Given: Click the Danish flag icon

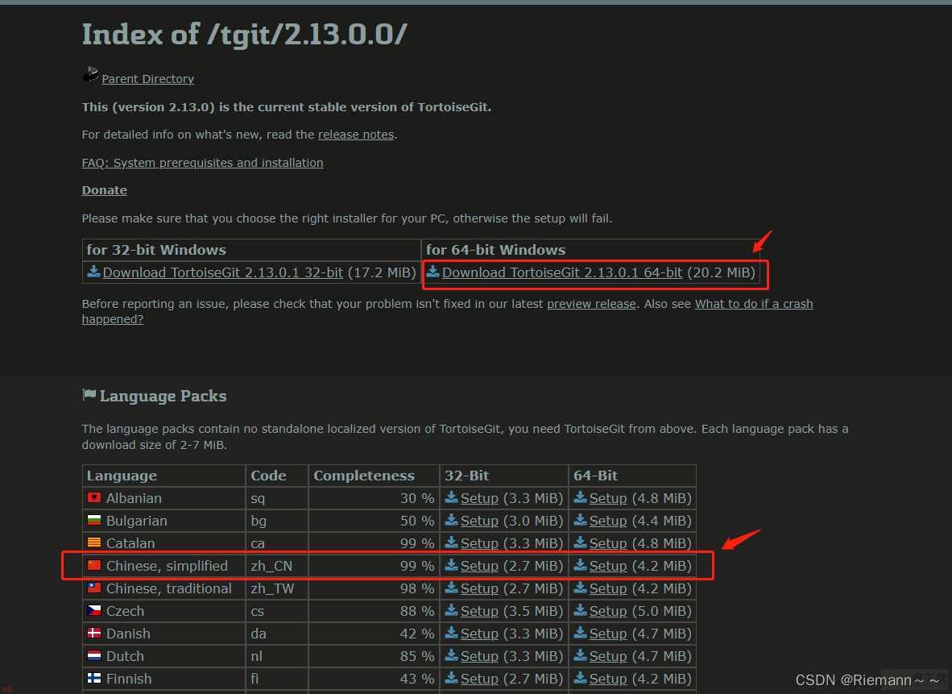Looking at the screenshot, I should [x=94, y=633].
